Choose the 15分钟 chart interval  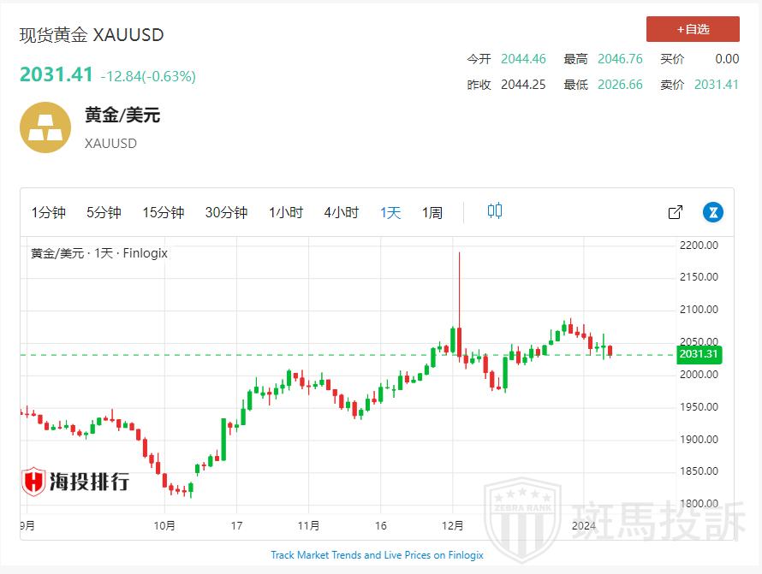coord(163,213)
